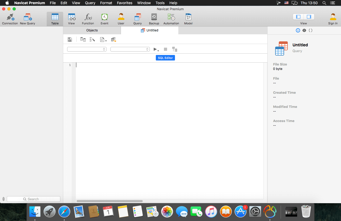Screen dimensions: 341x221
Task: Click the Backup toolbar icon
Action: pos(154,19)
